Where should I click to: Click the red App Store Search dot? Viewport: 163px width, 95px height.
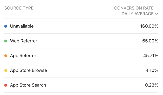click(x=6, y=85)
